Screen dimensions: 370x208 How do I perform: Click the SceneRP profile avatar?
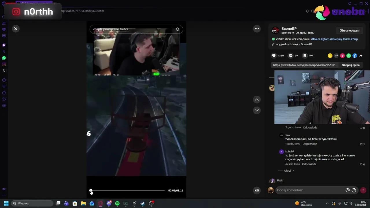(x=275, y=30)
